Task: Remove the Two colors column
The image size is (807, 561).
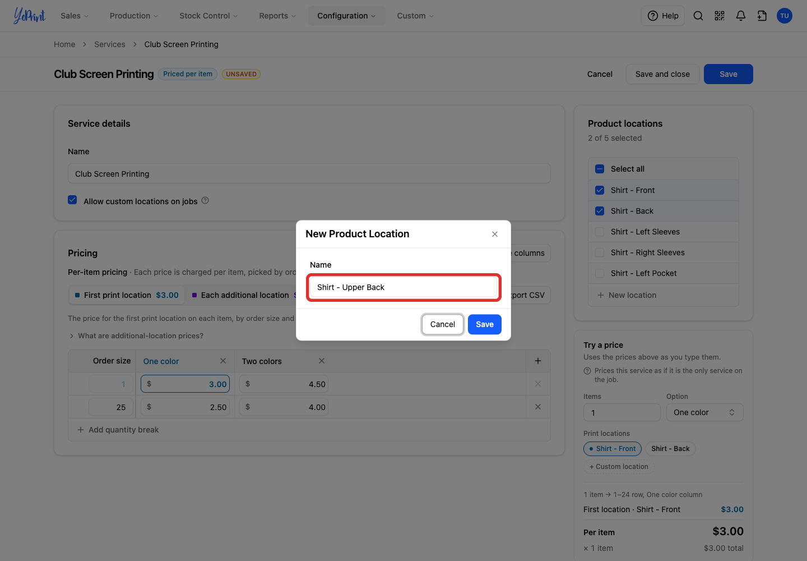Action: tap(322, 361)
